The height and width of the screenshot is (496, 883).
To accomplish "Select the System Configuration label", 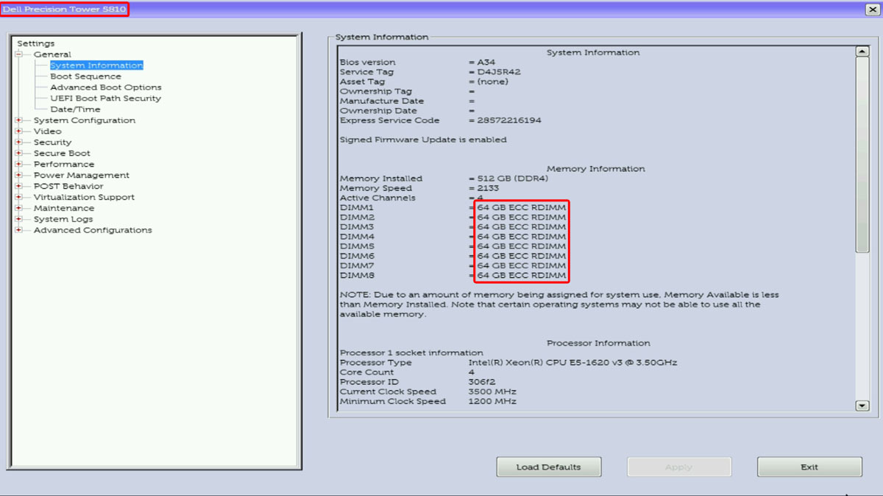I will coord(85,121).
